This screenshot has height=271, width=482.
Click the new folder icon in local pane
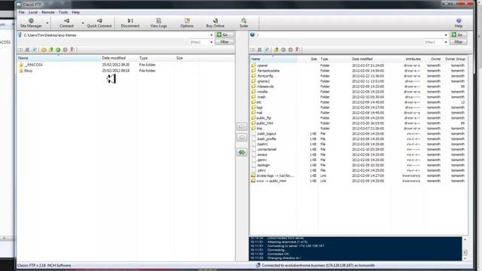(x=44, y=50)
